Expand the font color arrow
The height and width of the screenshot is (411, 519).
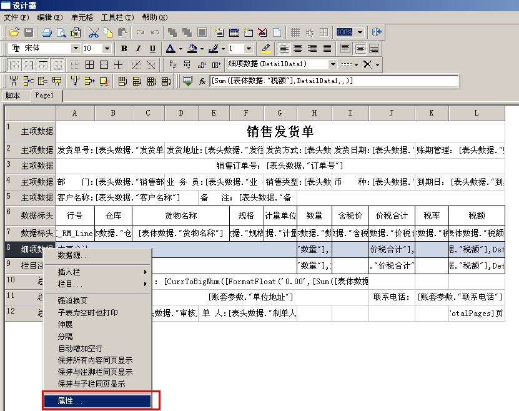pyautogui.click(x=180, y=49)
